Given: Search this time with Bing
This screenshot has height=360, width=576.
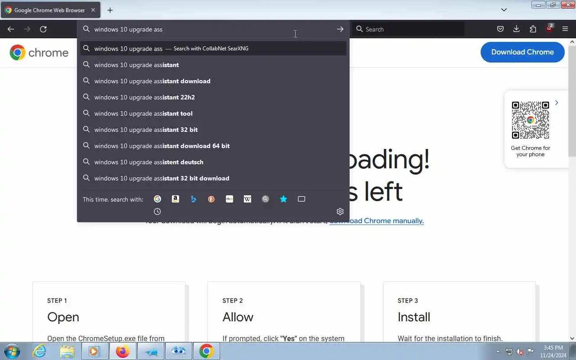Looking at the screenshot, I should [193, 199].
